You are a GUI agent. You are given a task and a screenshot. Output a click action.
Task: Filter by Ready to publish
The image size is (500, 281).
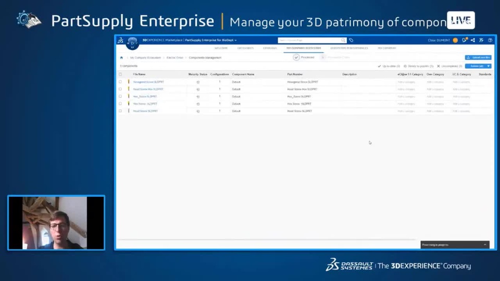[x=418, y=66]
